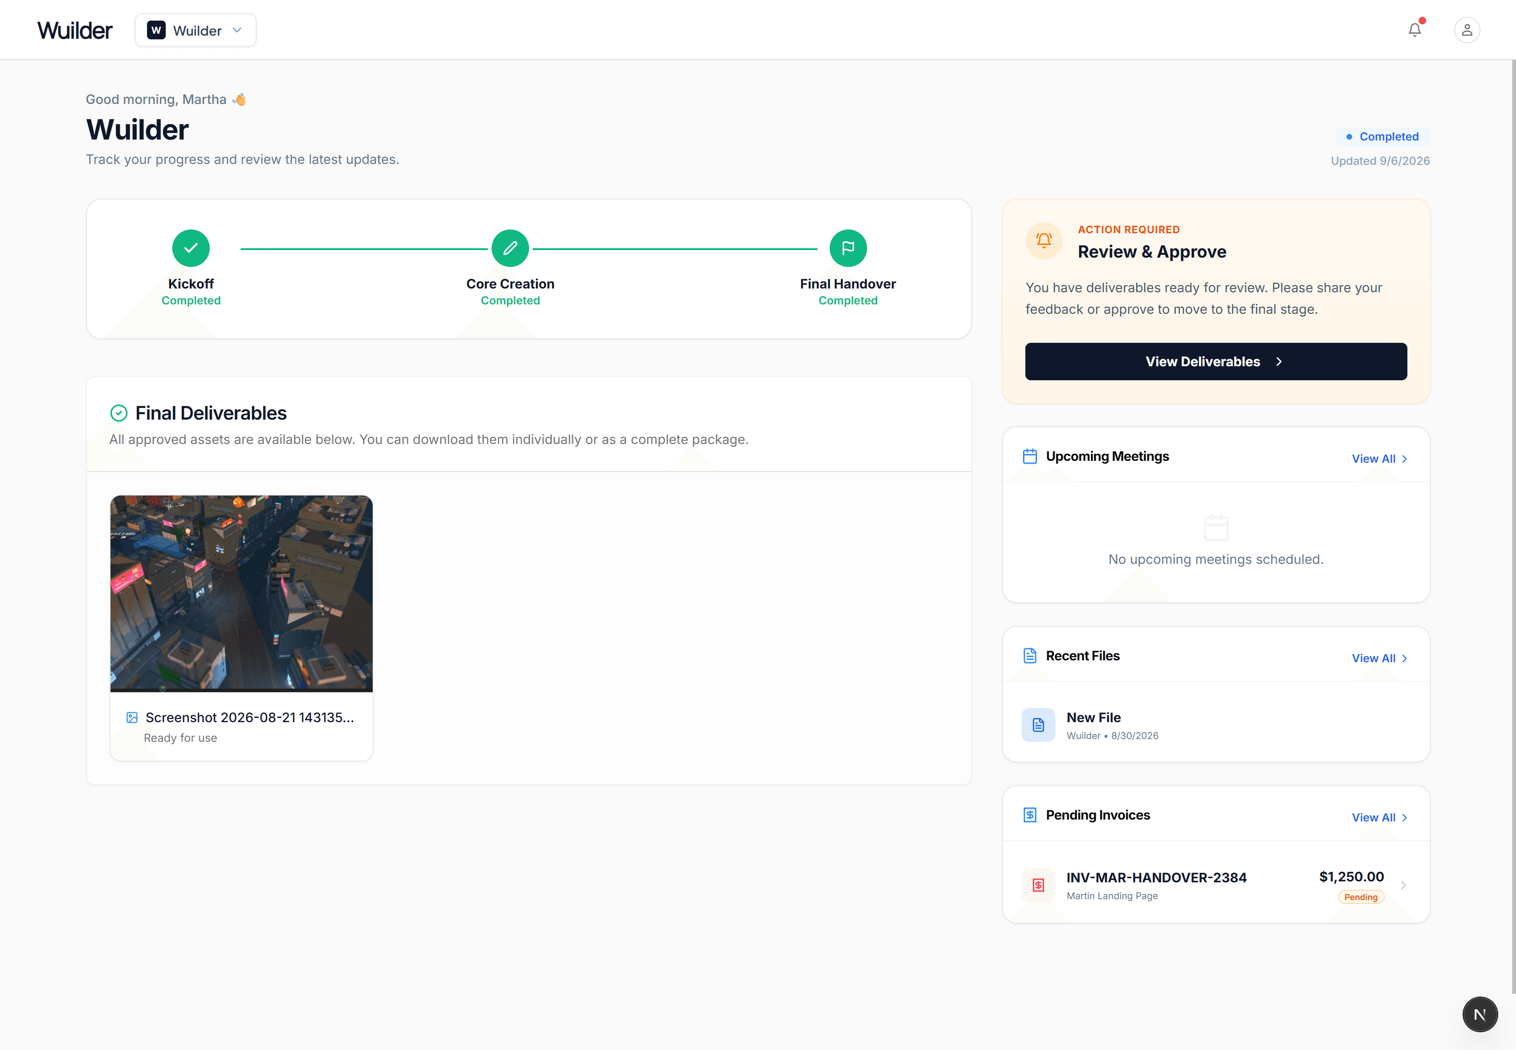Viewport: 1516px width, 1050px height.
Task: Click the $1,250.00 invoice amount
Action: 1352,877
